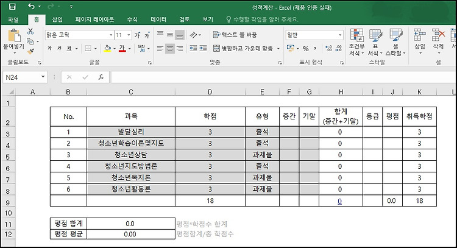Click the blue underlined 0 link in row 9
Screen dimensions: 457x248
(x=339, y=201)
